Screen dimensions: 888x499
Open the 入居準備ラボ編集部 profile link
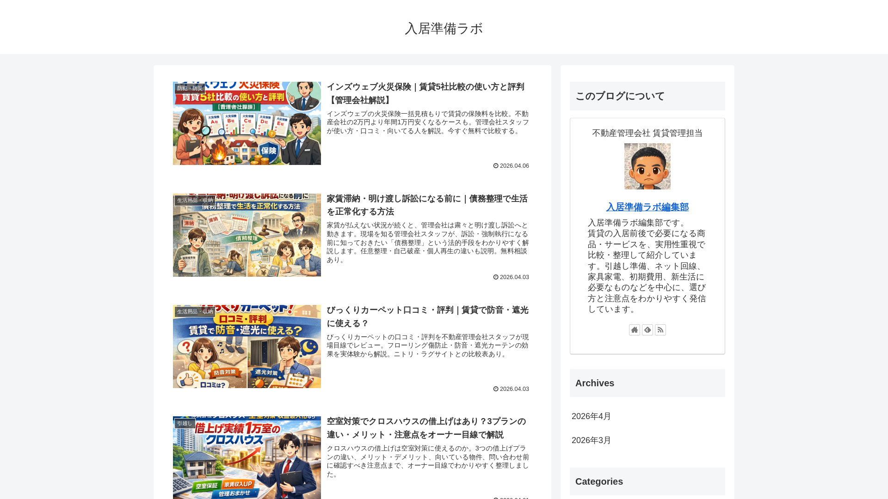[647, 207]
